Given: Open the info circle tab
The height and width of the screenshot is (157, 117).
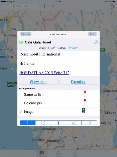Looking at the screenshot, I should tap(89, 122).
